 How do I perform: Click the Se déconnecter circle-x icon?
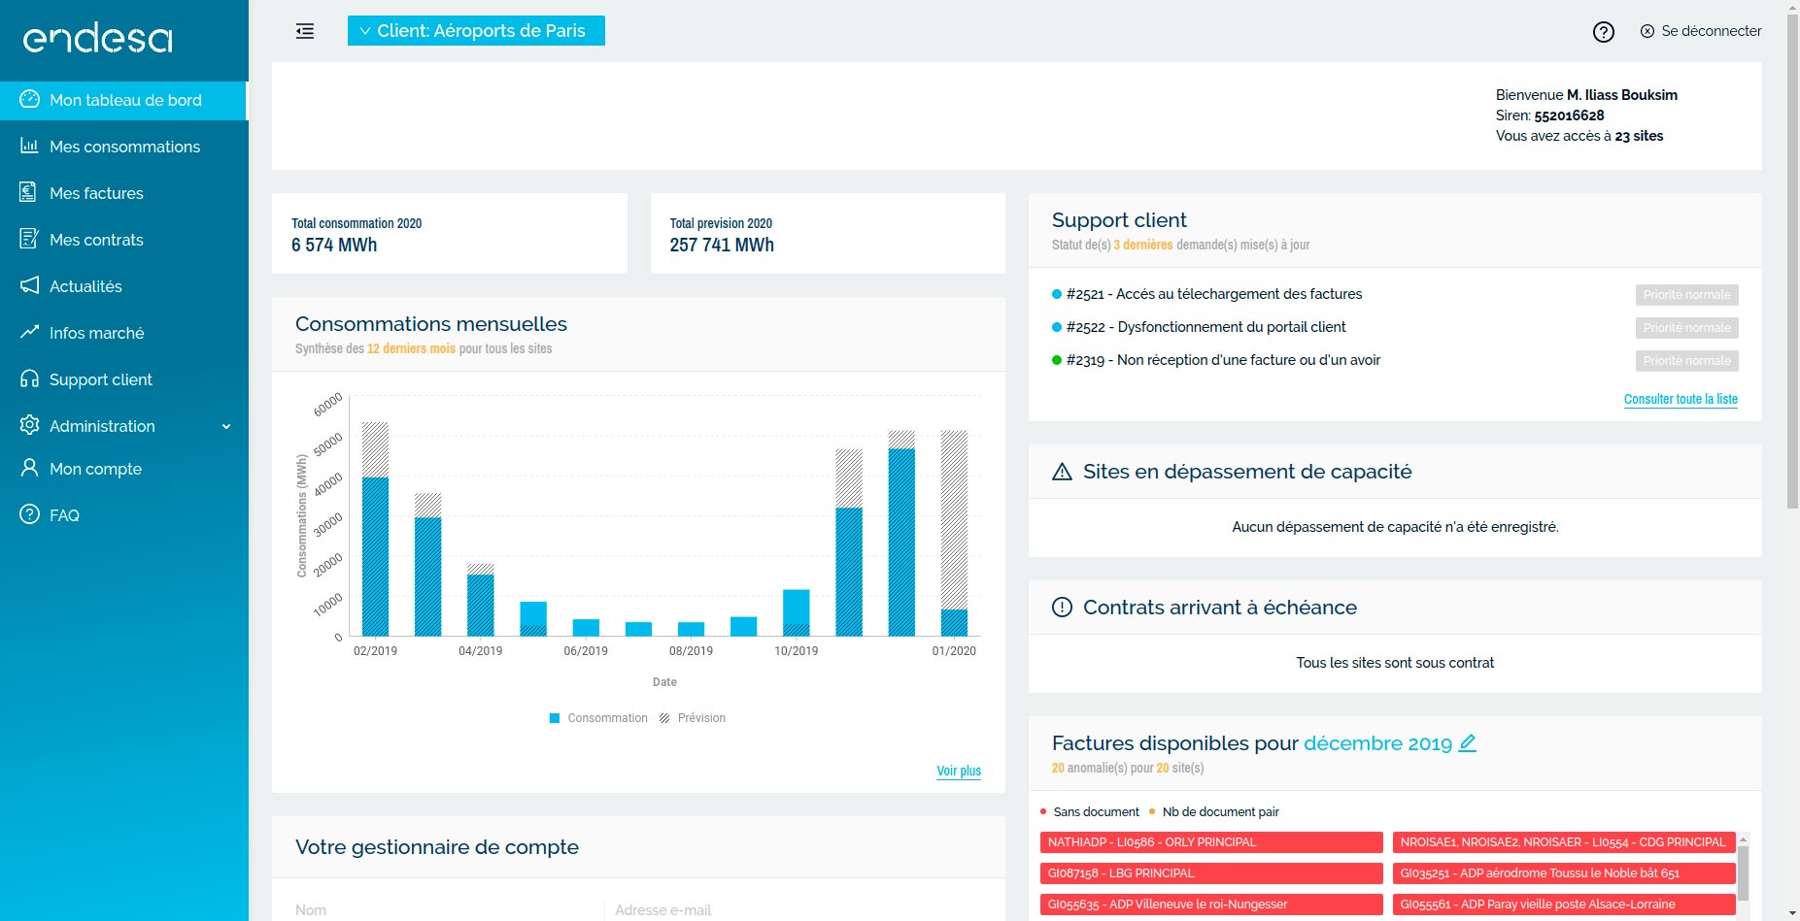(1647, 31)
